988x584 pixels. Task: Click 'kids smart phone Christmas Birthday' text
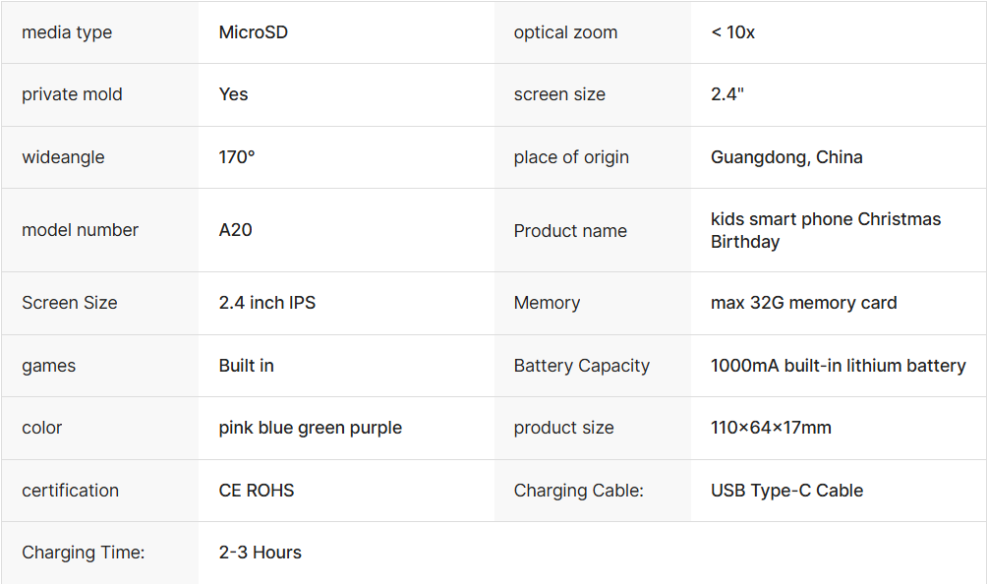pos(826,230)
